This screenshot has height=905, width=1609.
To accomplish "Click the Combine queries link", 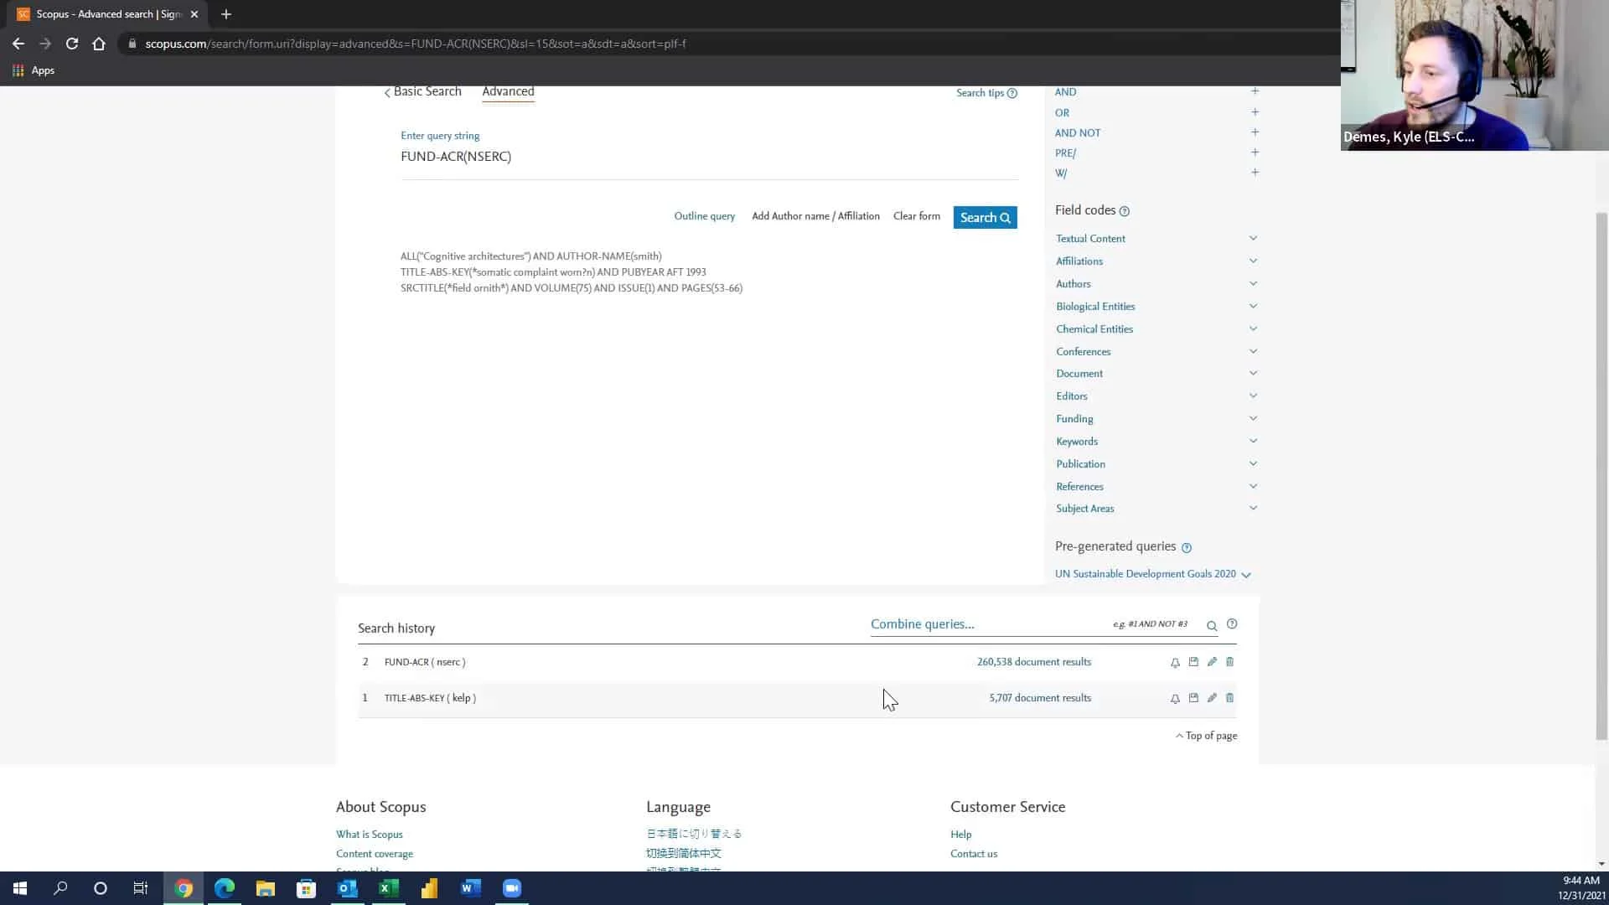I will (x=922, y=623).
